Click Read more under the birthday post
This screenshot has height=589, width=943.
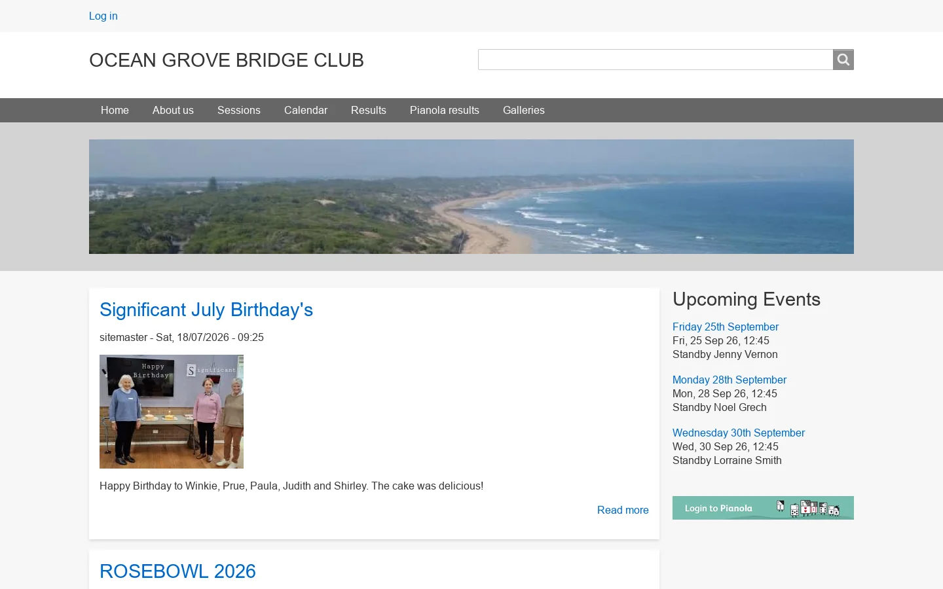(x=623, y=510)
